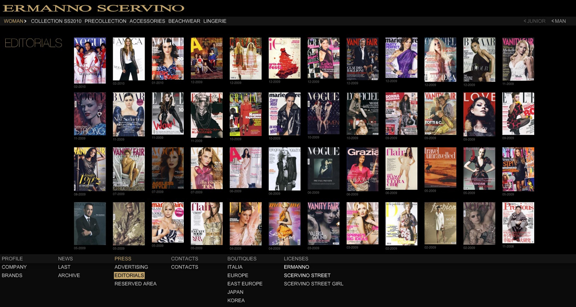This screenshot has width=576, height=307.
Task: Open KOREA boutiques
Action: pyautogui.click(x=236, y=300)
